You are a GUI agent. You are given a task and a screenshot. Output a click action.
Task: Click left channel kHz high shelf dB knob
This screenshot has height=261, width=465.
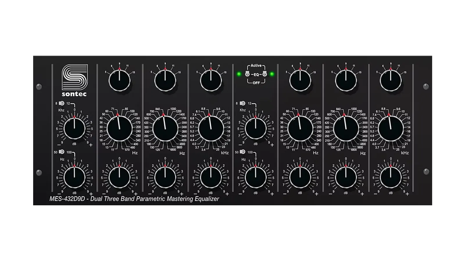(74, 128)
